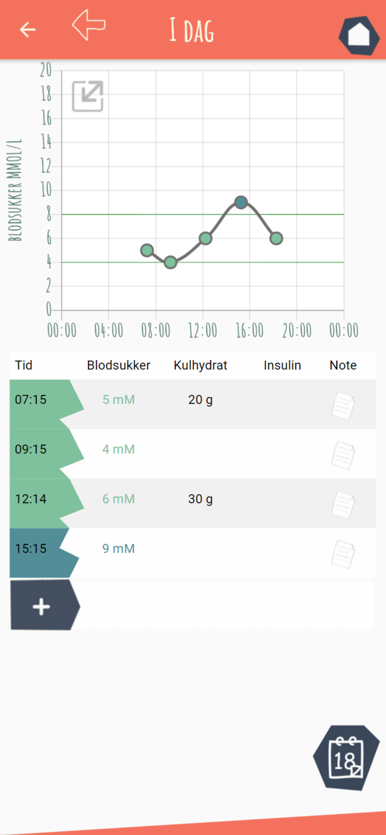Select the 9 mM blood sugar reading
This screenshot has height=835, width=386.
coord(119,548)
